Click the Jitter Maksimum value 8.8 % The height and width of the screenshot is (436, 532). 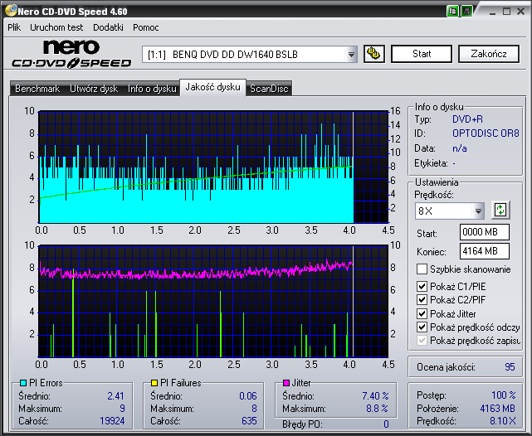point(377,409)
